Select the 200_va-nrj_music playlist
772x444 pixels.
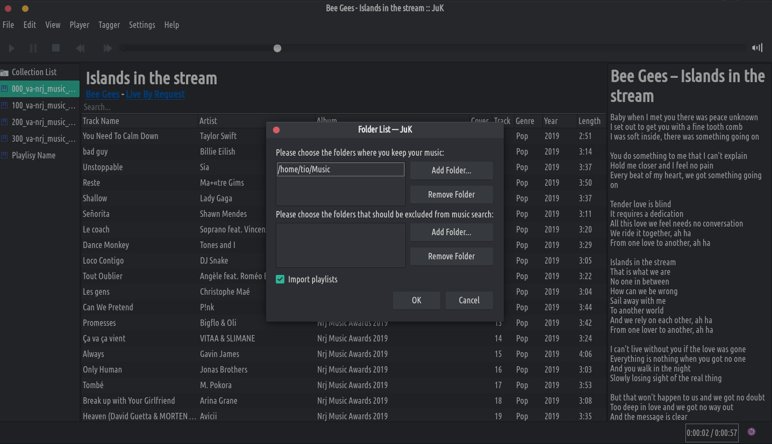40,122
